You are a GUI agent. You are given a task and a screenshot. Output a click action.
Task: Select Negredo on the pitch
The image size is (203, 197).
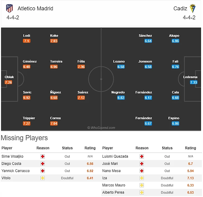[x=118, y=93]
